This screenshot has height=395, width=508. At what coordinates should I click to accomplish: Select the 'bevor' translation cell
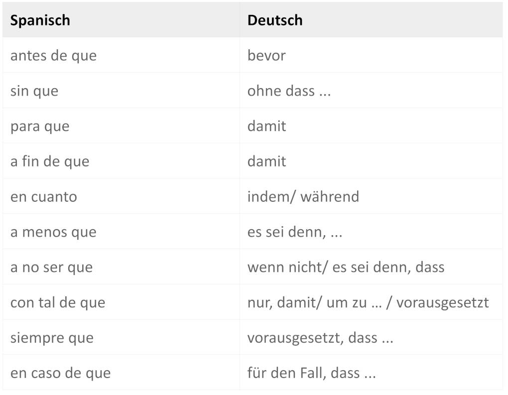tap(266, 55)
